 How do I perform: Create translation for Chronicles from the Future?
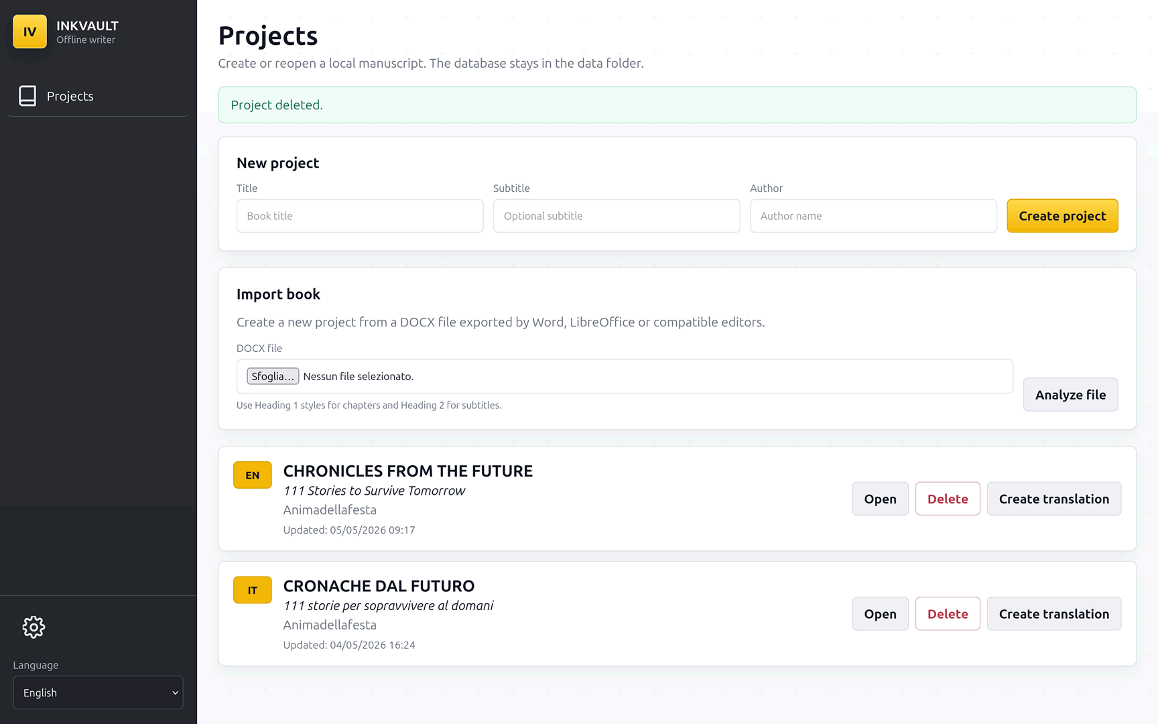coord(1053,499)
